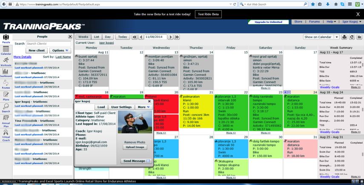This screenshot has height=185, width=364.
Task: Open the Plans sidebar icon
Action: (x=6, y=96)
